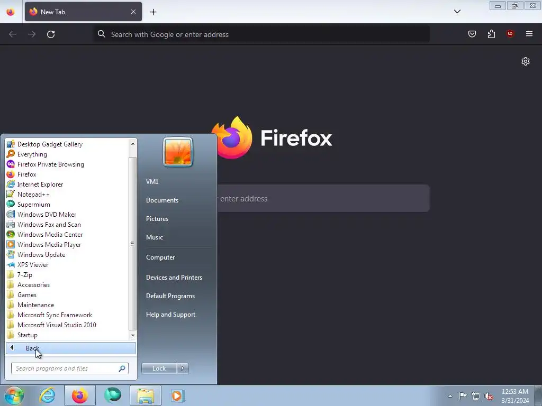The width and height of the screenshot is (542, 406).
Task: Open Devices and Printers
Action: 174,278
